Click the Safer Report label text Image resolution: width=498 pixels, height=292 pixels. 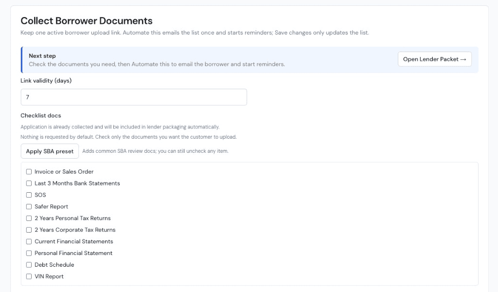pyautogui.click(x=51, y=206)
